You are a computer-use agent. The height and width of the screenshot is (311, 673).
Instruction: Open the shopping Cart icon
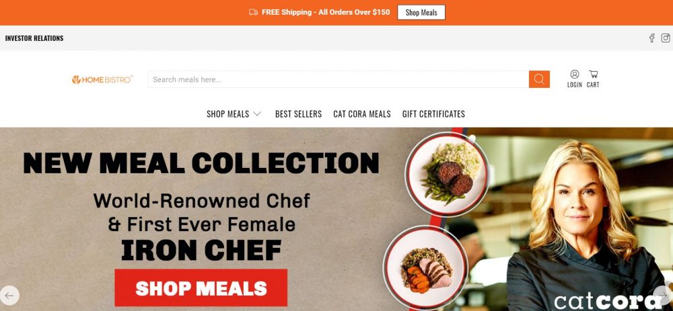[593, 79]
